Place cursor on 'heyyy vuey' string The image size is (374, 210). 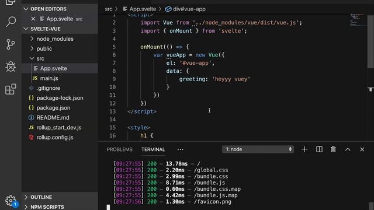click(231, 79)
